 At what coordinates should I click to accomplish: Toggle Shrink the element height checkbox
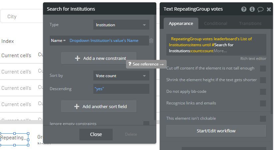[x=263, y=80]
